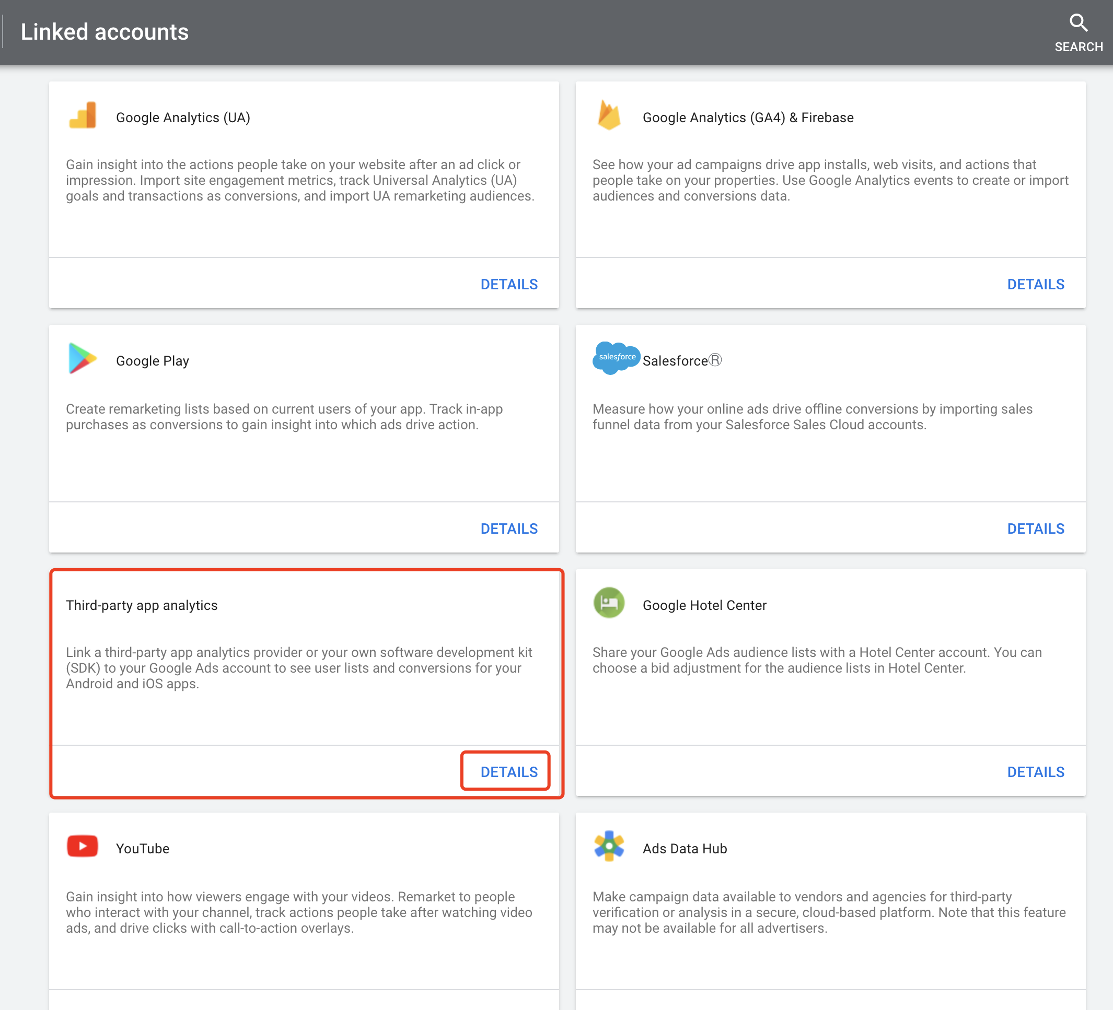Click the 'Ads Data Hub' card title
The height and width of the screenshot is (1010, 1113).
coord(685,849)
